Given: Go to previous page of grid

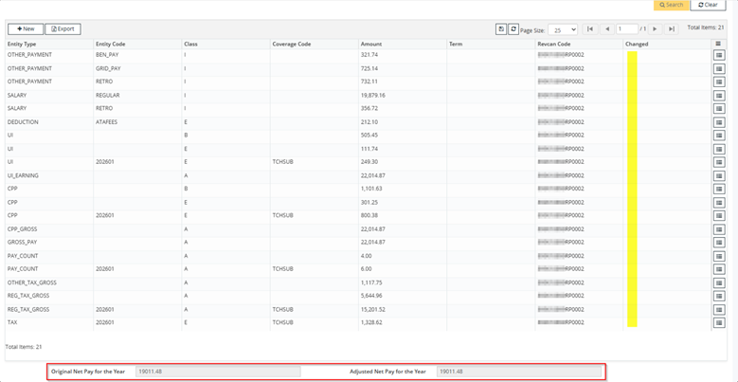Looking at the screenshot, I should (x=607, y=29).
